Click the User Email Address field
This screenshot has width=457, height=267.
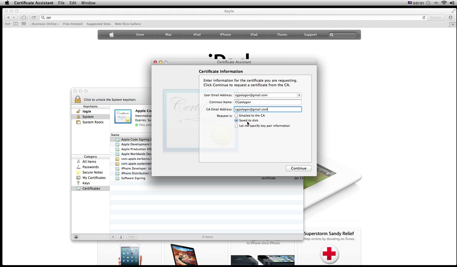pyautogui.click(x=265, y=95)
